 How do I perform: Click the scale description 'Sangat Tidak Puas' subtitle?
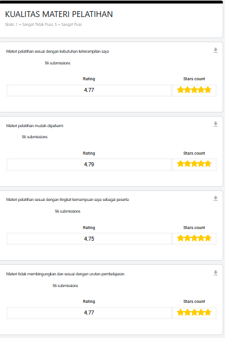coord(43,25)
